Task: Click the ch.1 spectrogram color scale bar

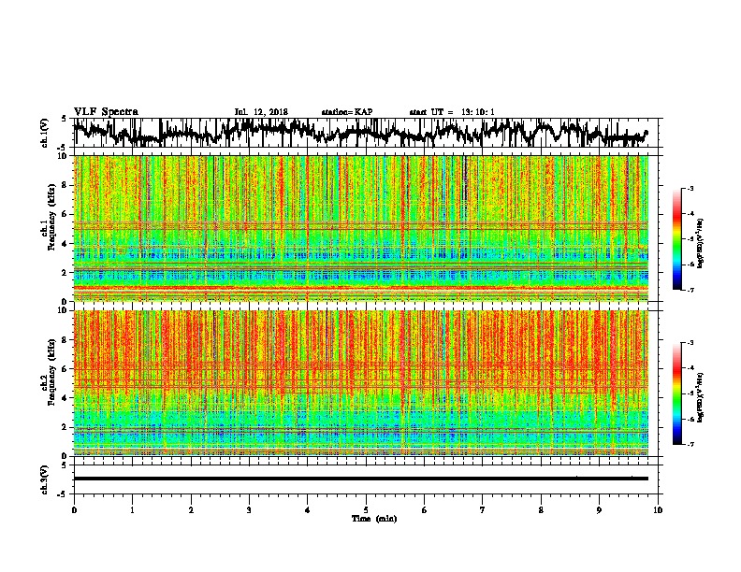Action: [677, 239]
